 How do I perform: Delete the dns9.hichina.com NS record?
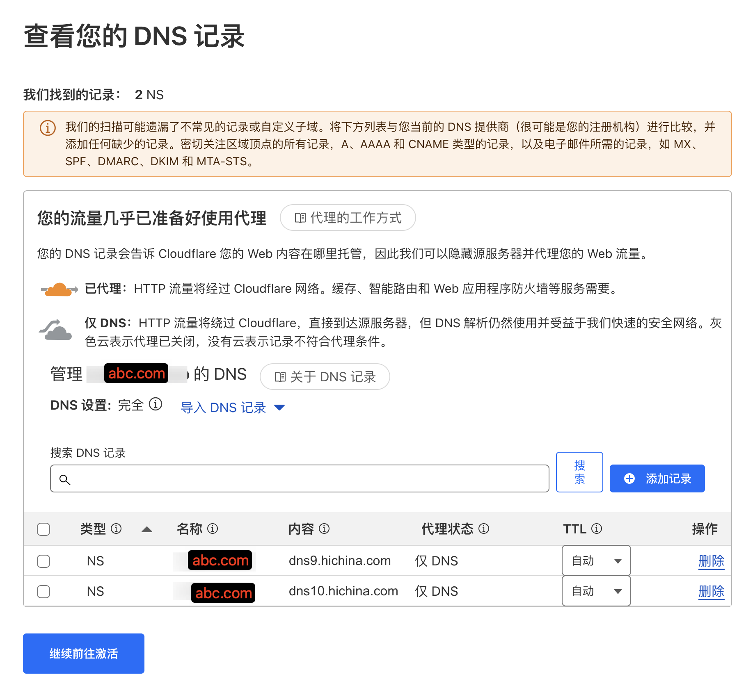tap(711, 561)
